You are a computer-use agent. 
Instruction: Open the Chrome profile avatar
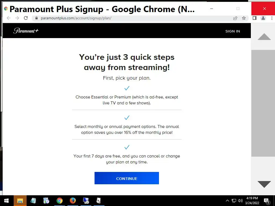click(263, 18)
